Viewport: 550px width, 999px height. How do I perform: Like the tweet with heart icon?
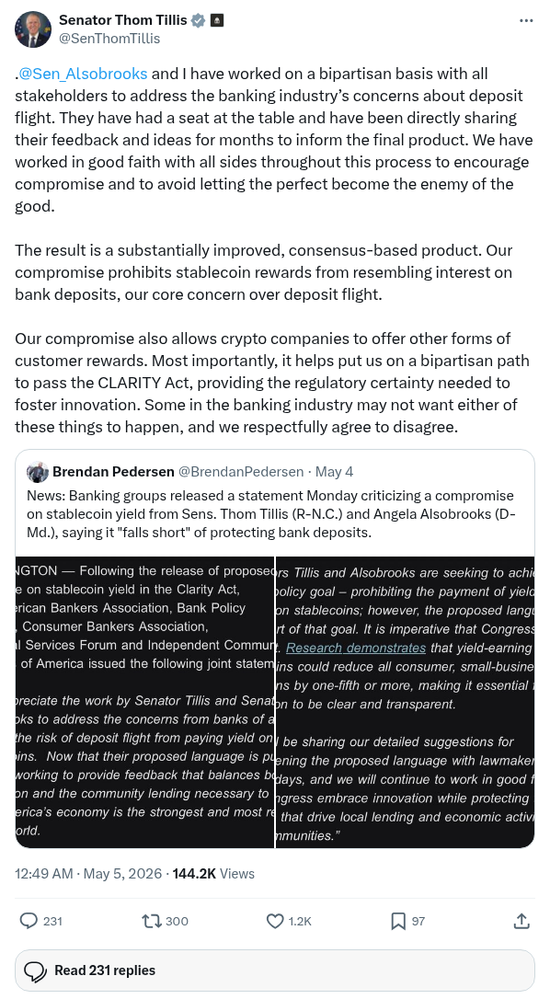(275, 921)
